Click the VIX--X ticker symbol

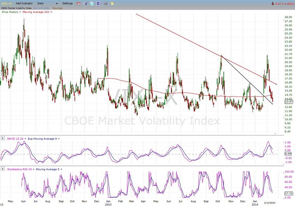[7, 4]
